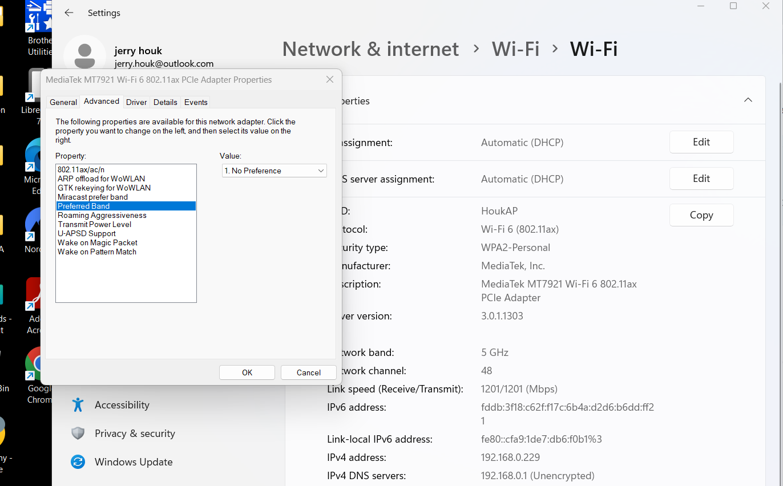The height and width of the screenshot is (486, 783).
Task: Switch to the General tab
Action: [x=63, y=102]
